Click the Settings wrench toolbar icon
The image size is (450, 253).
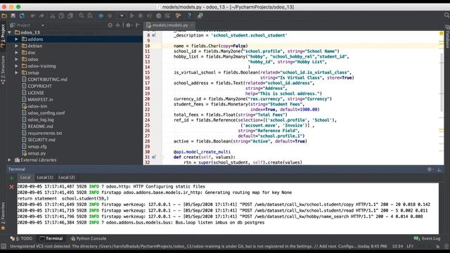click(178, 15)
